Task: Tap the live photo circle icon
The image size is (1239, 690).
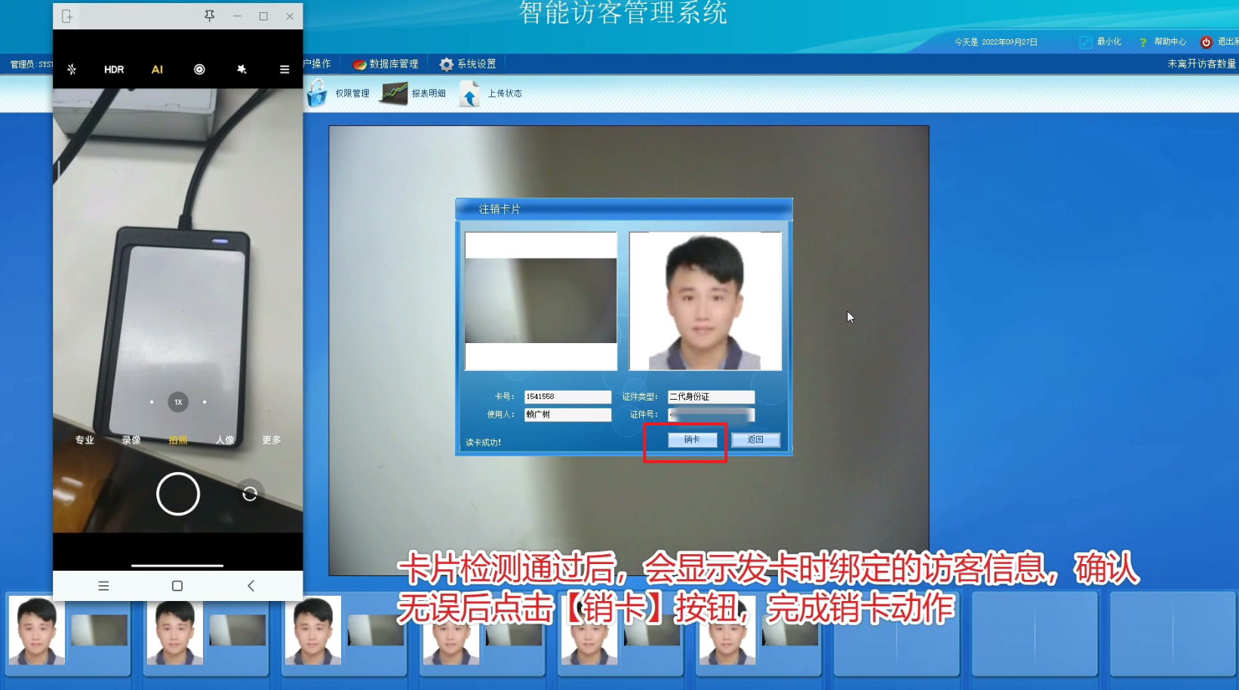Action: coord(199,69)
